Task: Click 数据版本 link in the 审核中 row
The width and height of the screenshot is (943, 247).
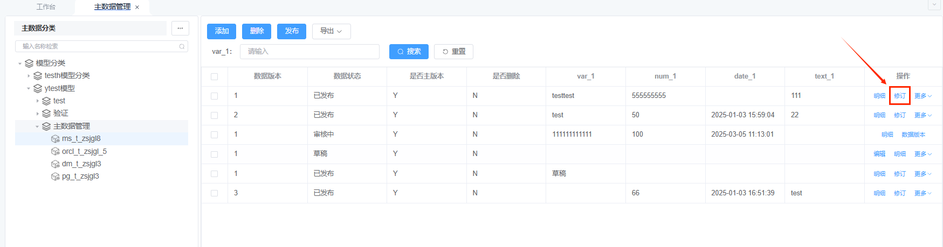Action: pos(913,135)
